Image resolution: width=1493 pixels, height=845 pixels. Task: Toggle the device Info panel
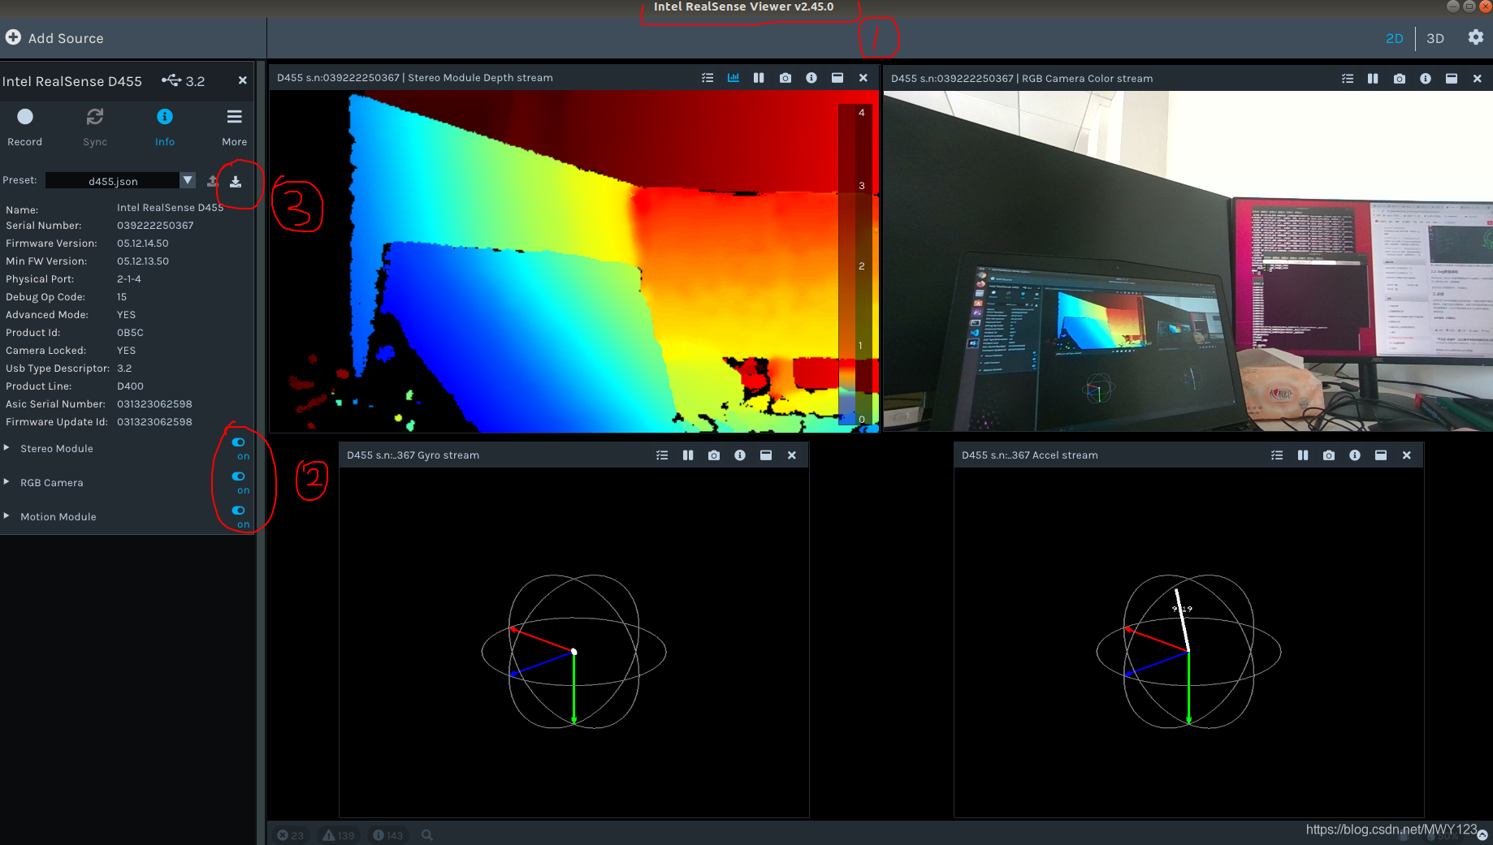(x=165, y=127)
